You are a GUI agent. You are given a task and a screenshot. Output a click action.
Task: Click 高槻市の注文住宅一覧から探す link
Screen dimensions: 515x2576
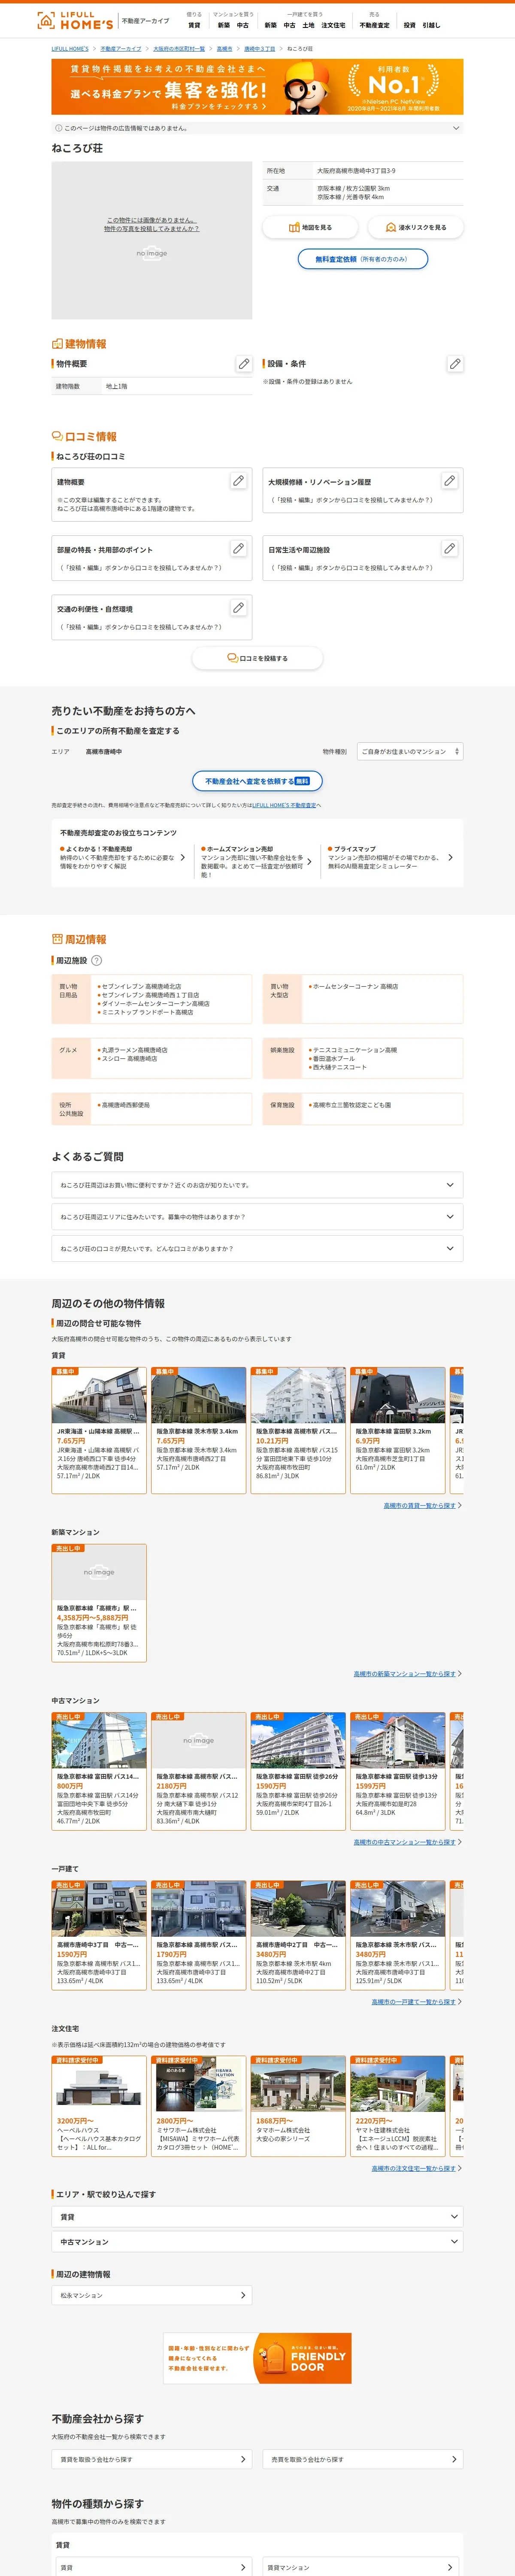[414, 2168]
